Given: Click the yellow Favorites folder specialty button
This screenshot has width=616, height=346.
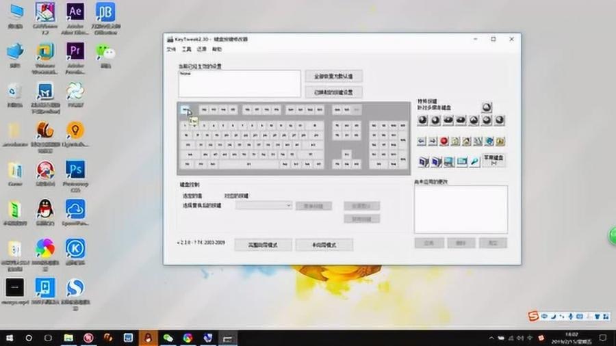Looking at the screenshot, I should (500, 142).
